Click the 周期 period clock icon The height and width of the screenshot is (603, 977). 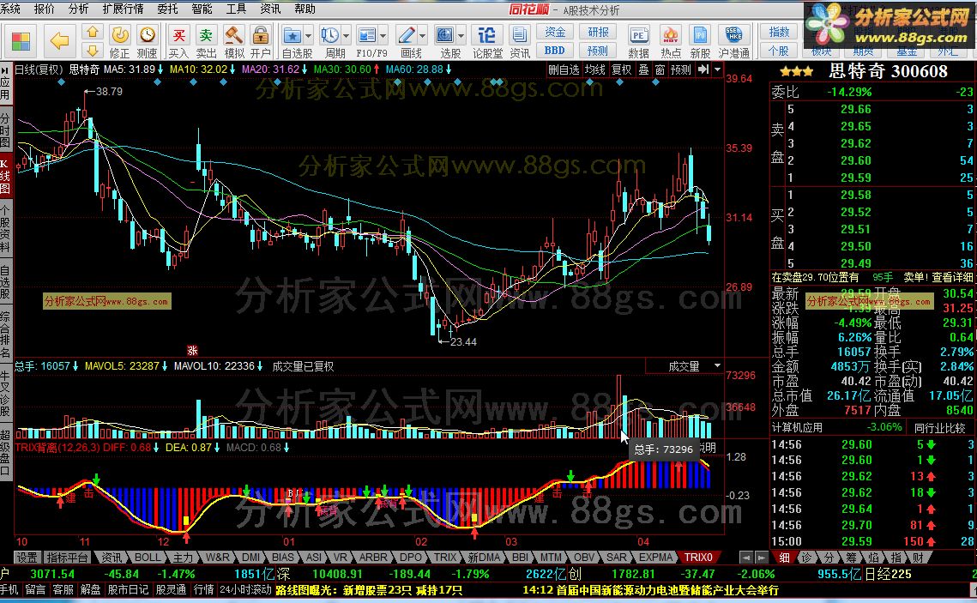330,35
